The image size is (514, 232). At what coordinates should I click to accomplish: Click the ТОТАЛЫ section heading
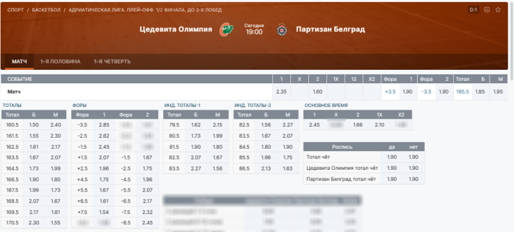(12, 106)
